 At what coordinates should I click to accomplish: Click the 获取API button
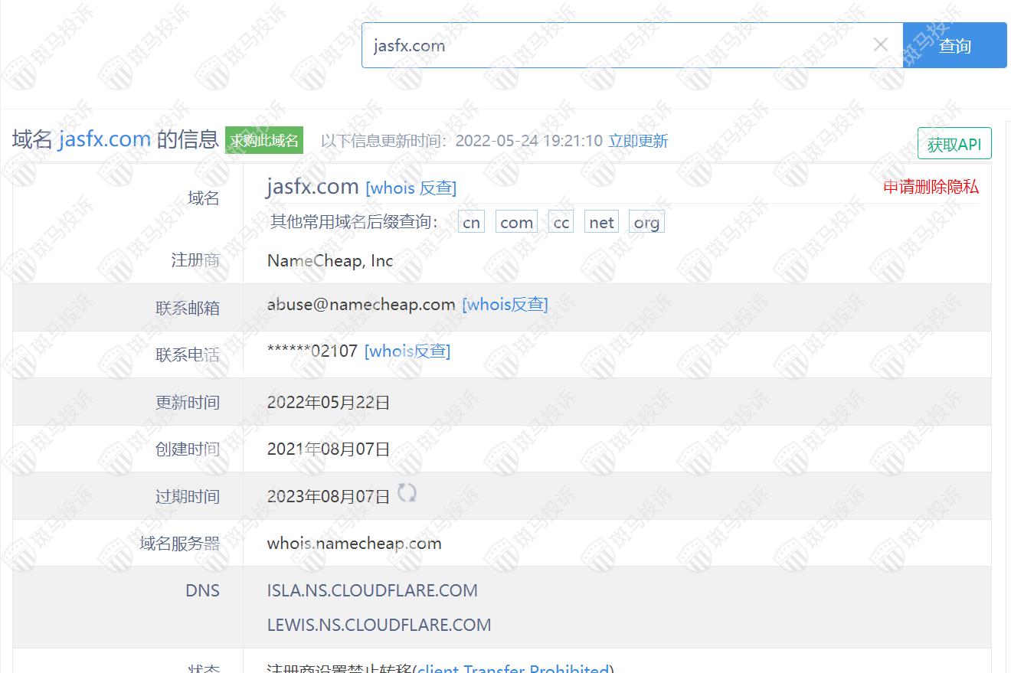pyautogui.click(x=954, y=144)
